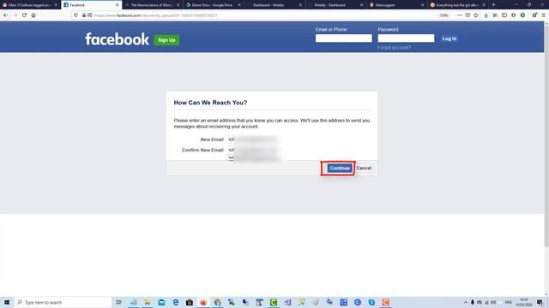
Task: Switch to The Neuroscience of Worry tab
Action: coord(151,5)
